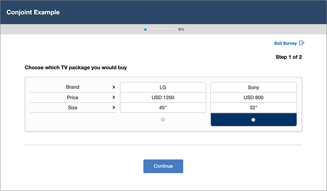Click the exit door icon beside Exit Survey
327x191 pixels.
pyautogui.click(x=302, y=43)
